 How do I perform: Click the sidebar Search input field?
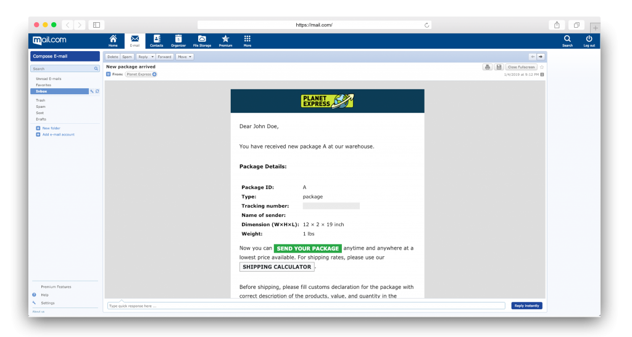point(65,69)
